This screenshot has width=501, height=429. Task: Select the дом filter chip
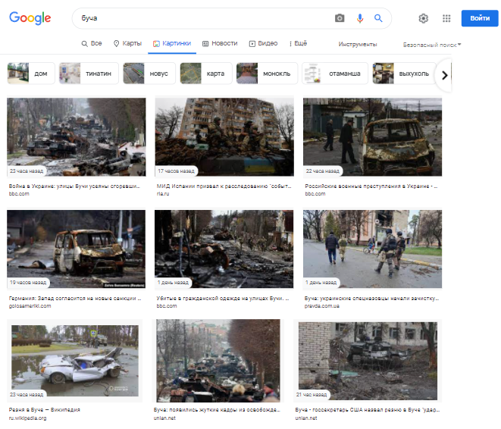(x=30, y=74)
